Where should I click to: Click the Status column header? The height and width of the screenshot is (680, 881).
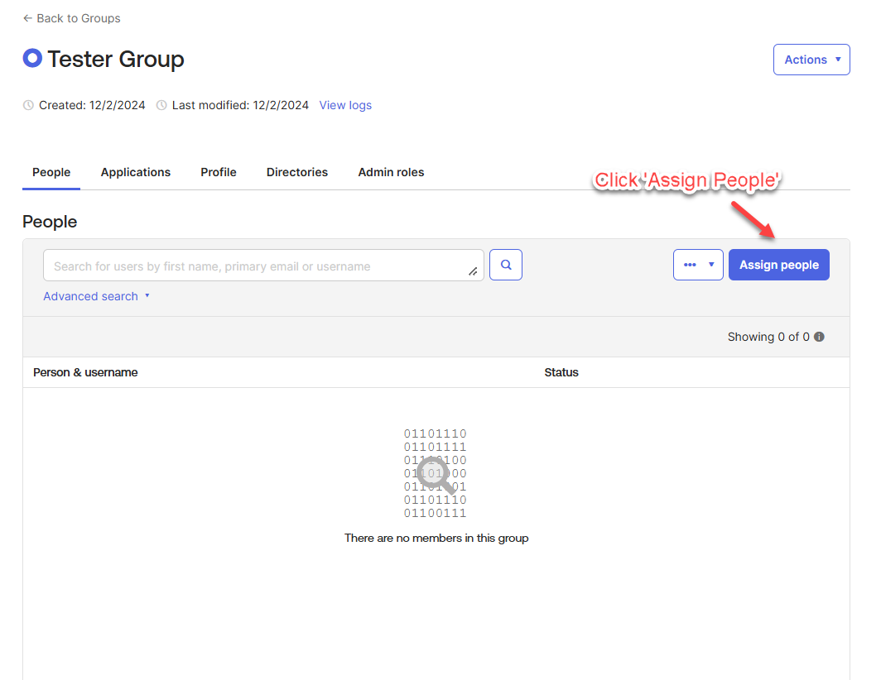pyautogui.click(x=561, y=372)
